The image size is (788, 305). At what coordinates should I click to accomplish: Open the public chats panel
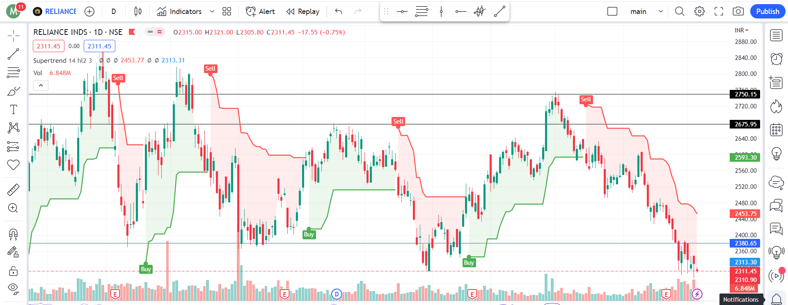tap(776, 182)
